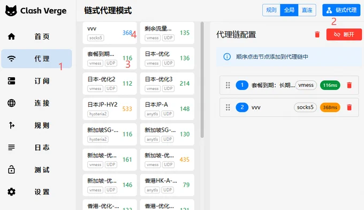Click the 533 delay on 日本JP-HY2 card
Viewport: 364px width, 210px height.
click(x=127, y=109)
